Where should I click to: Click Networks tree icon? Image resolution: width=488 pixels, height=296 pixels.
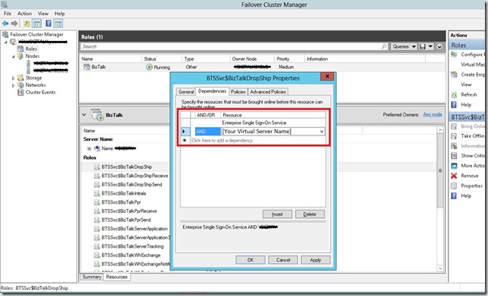click(20, 85)
